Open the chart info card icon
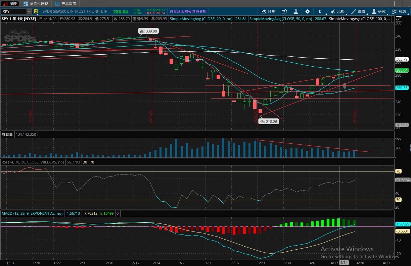The width and height of the screenshot is (411, 266). click(x=284, y=11)
